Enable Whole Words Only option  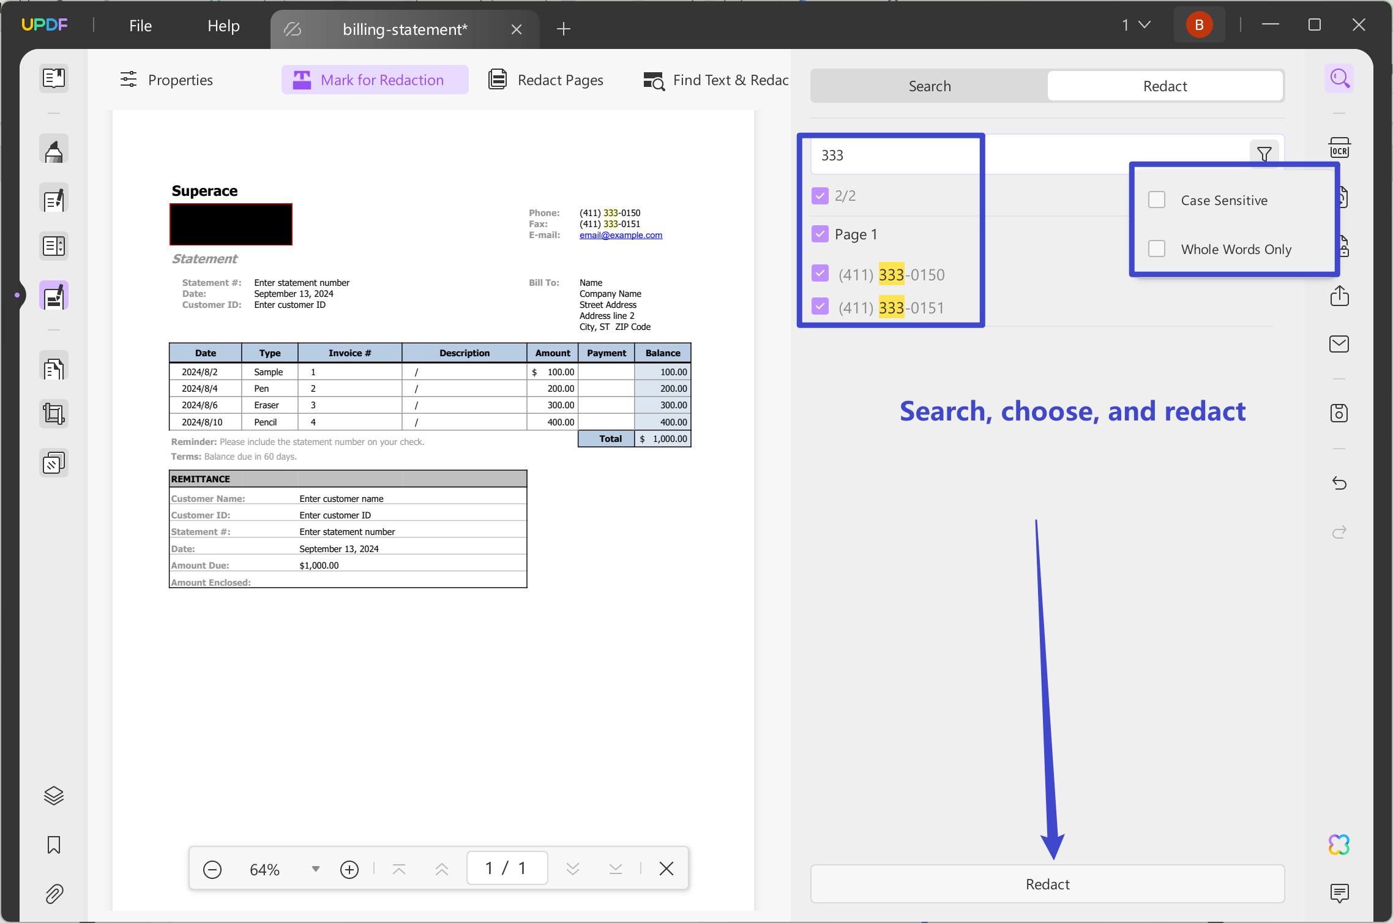[x=1157, y=248]
